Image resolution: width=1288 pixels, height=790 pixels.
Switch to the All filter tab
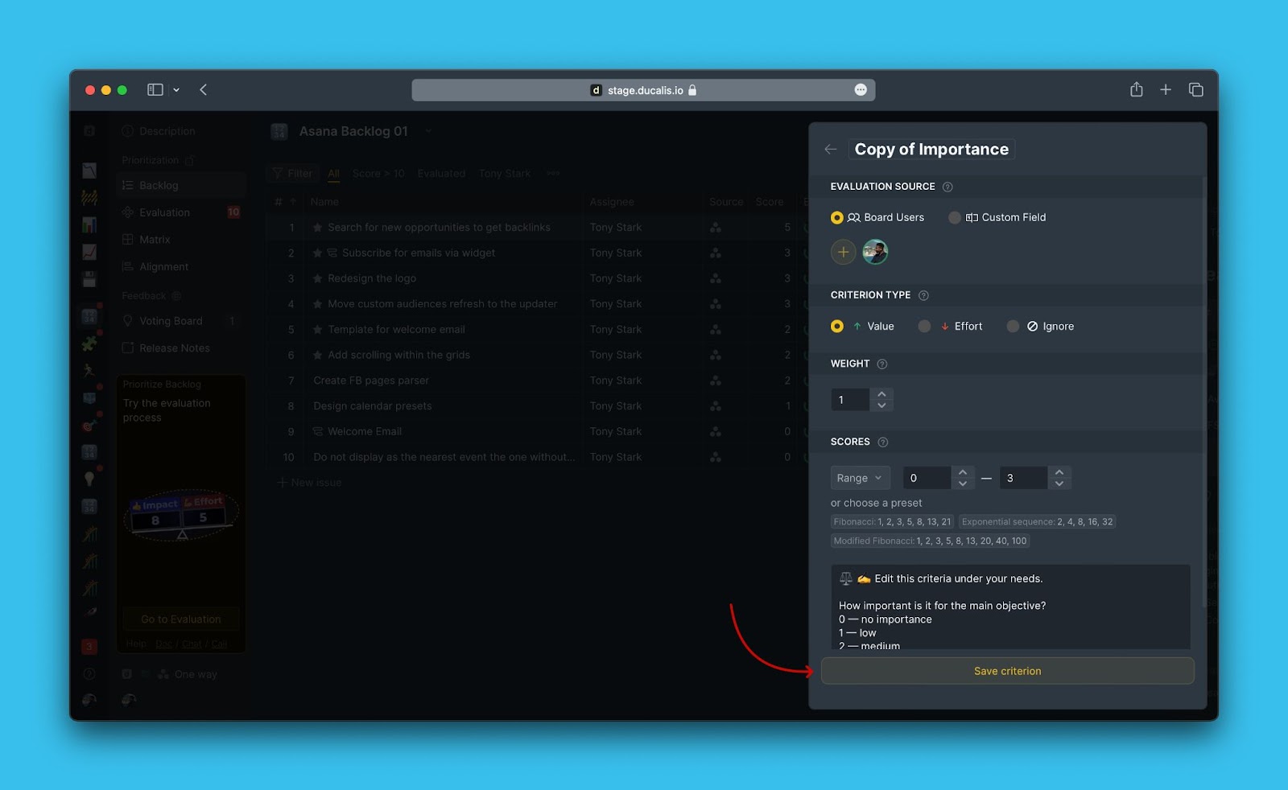[334, 174]
